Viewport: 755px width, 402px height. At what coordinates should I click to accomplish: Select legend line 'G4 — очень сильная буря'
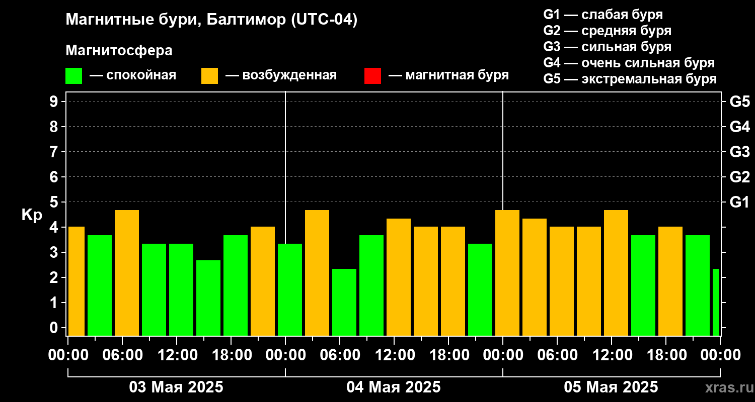pos(629,63)
